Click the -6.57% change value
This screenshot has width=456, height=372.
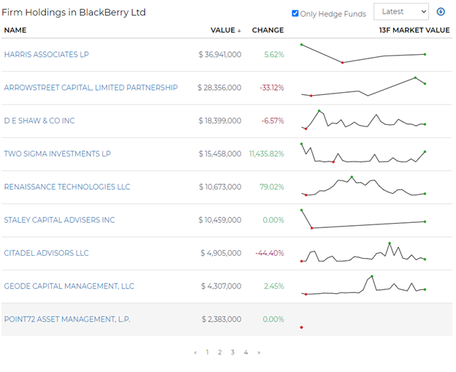coord(273,121)
